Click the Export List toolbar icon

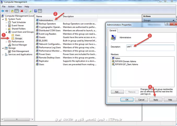click(30, 11)
